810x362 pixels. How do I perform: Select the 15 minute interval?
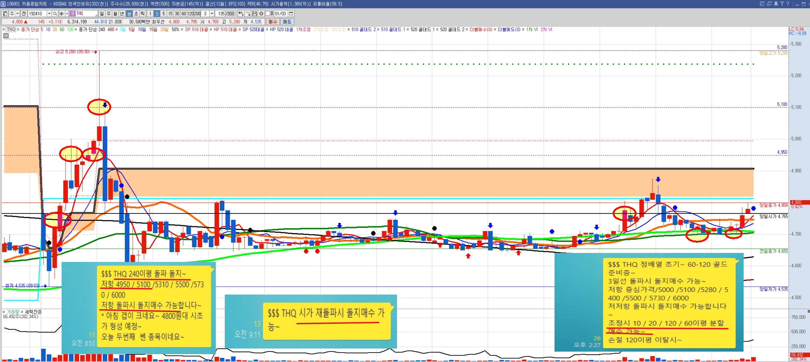coord(170,13)
